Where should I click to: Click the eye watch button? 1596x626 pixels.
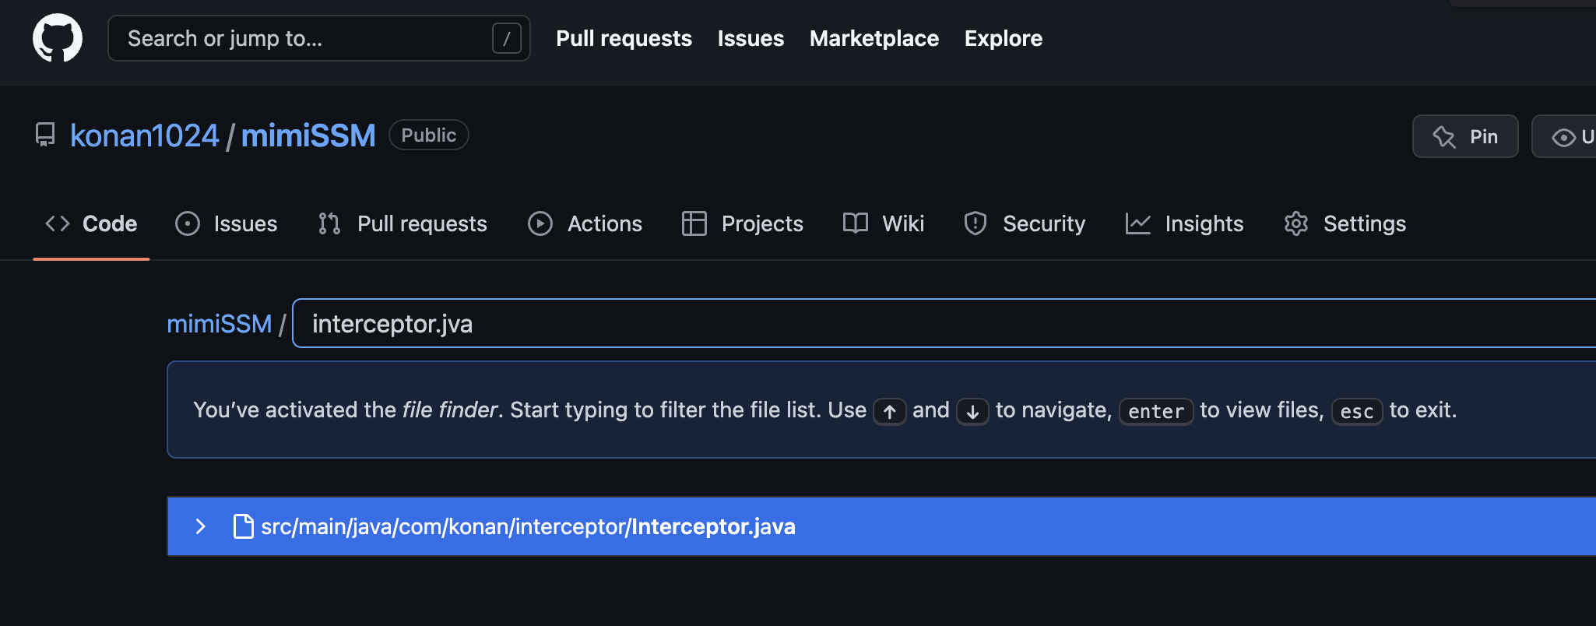coord(1565,136)
